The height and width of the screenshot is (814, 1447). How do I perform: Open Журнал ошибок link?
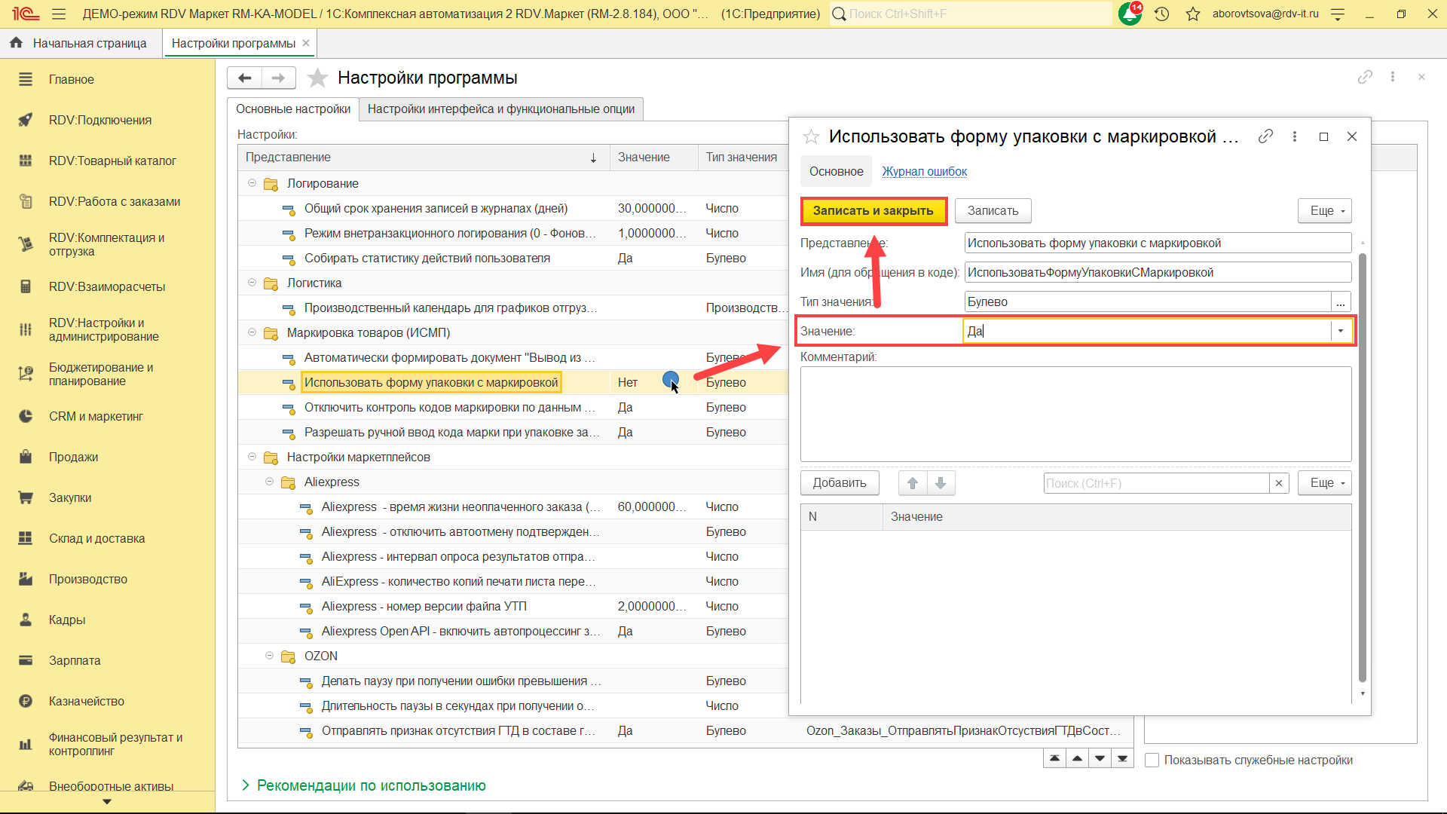click(924, 171)
